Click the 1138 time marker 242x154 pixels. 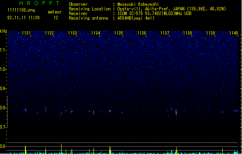pyautogui.click(x=187, y=33)
